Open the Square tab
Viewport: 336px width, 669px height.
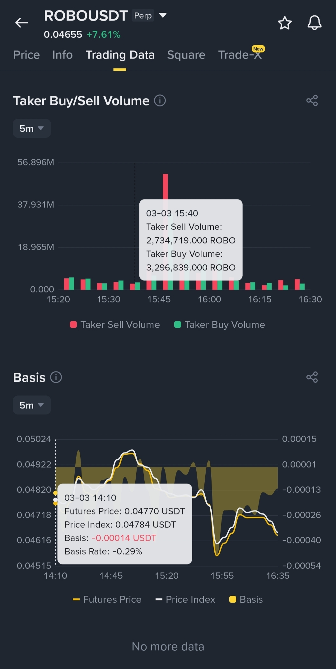point(186,55)
